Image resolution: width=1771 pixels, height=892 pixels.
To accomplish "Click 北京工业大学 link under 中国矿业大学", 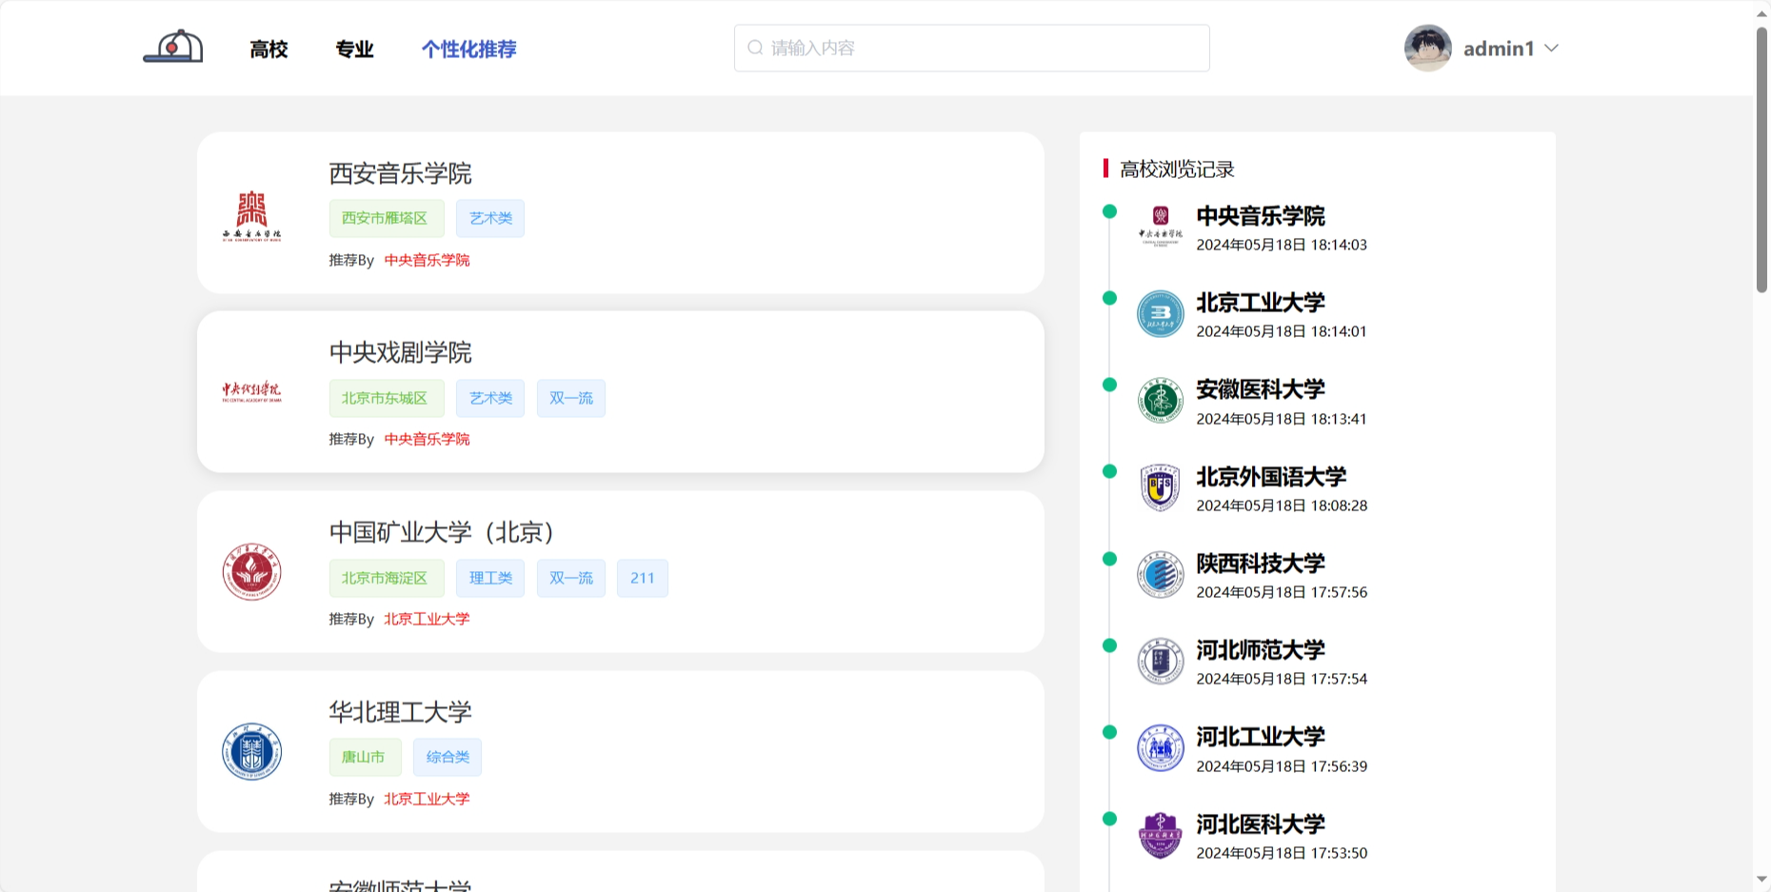I will click(x=427, y=619).
